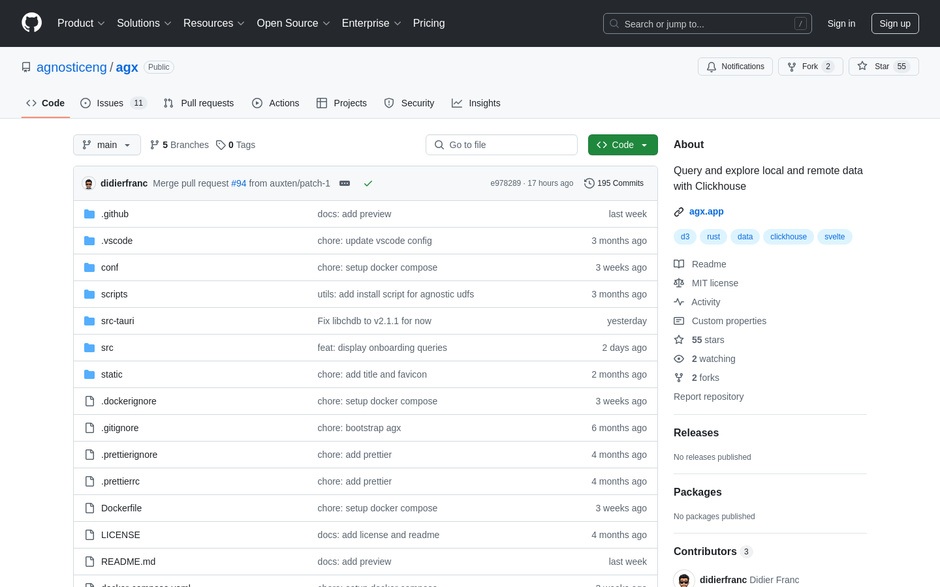This screenshot has height=587, width=940.
Task: Open the .gitignore file
Action: (120, 428)
